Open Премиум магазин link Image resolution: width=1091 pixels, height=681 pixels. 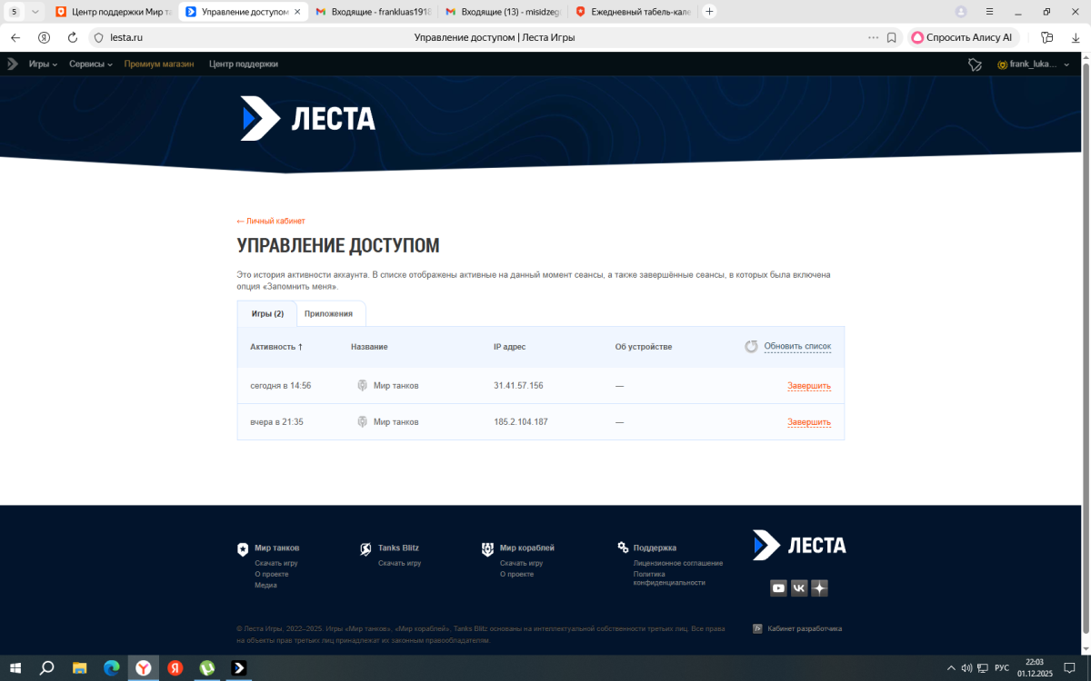pos(159,64)
